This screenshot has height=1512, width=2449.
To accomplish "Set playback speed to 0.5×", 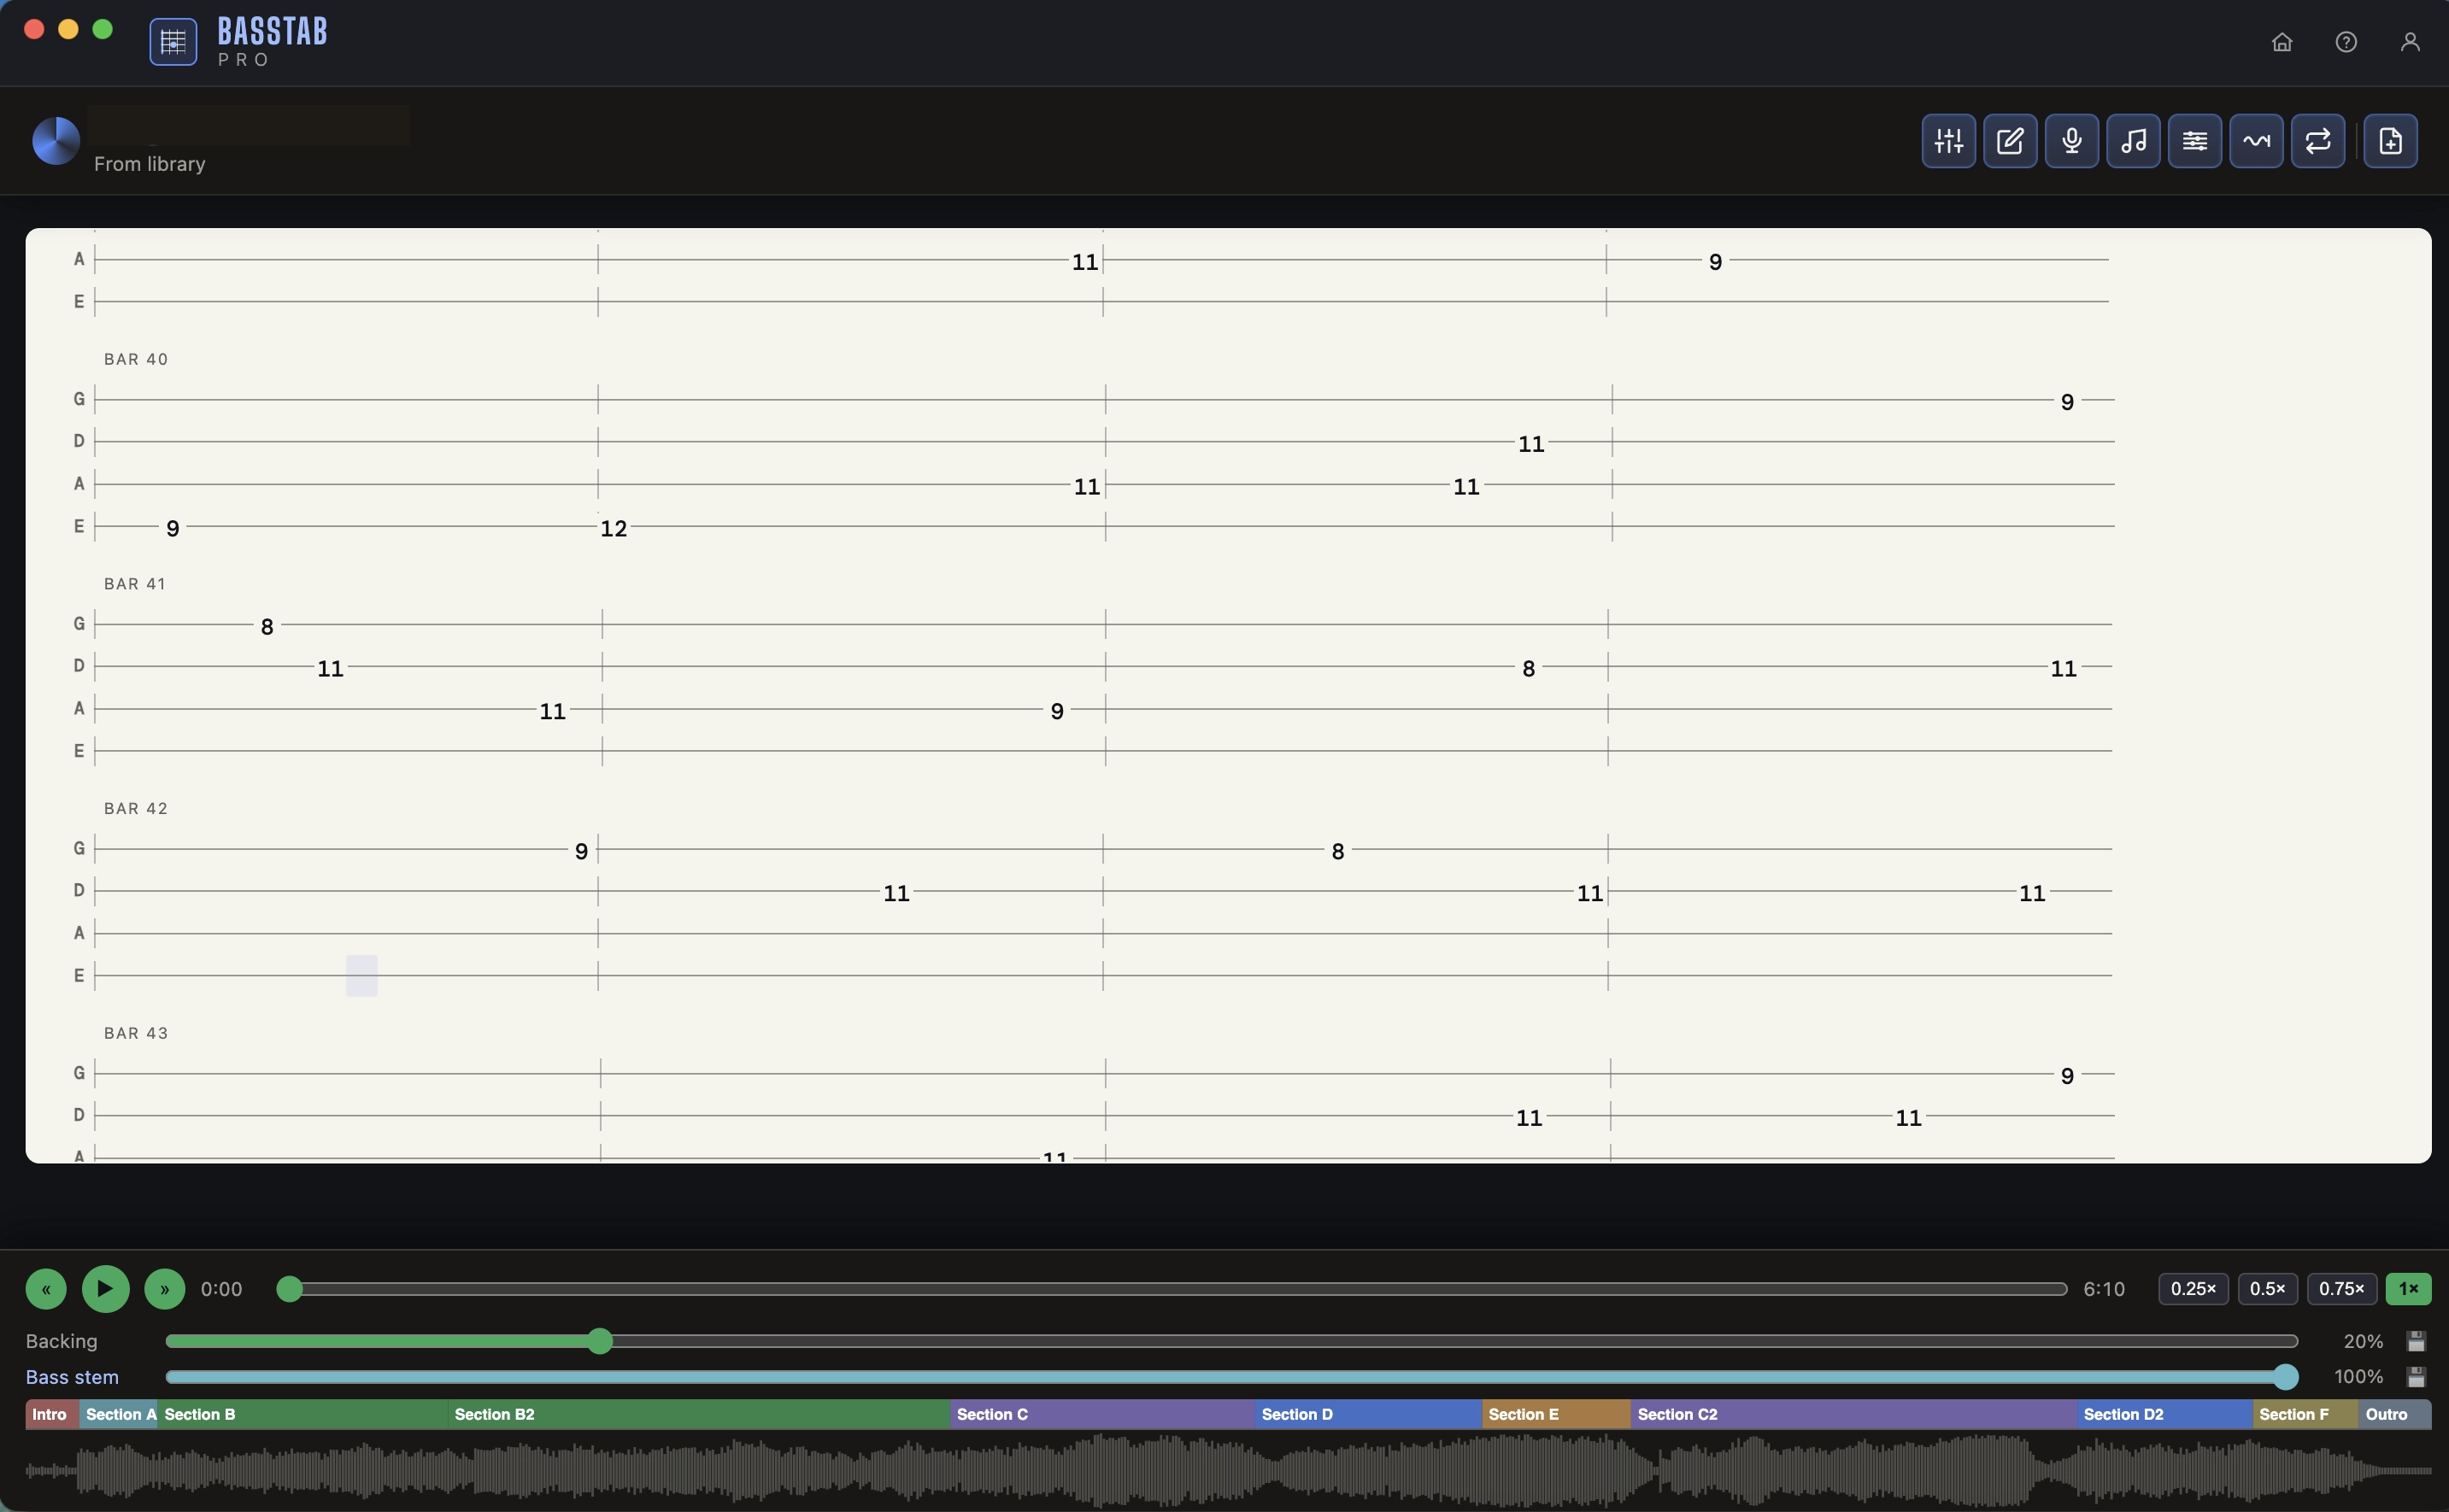I will (2267, 1289).
